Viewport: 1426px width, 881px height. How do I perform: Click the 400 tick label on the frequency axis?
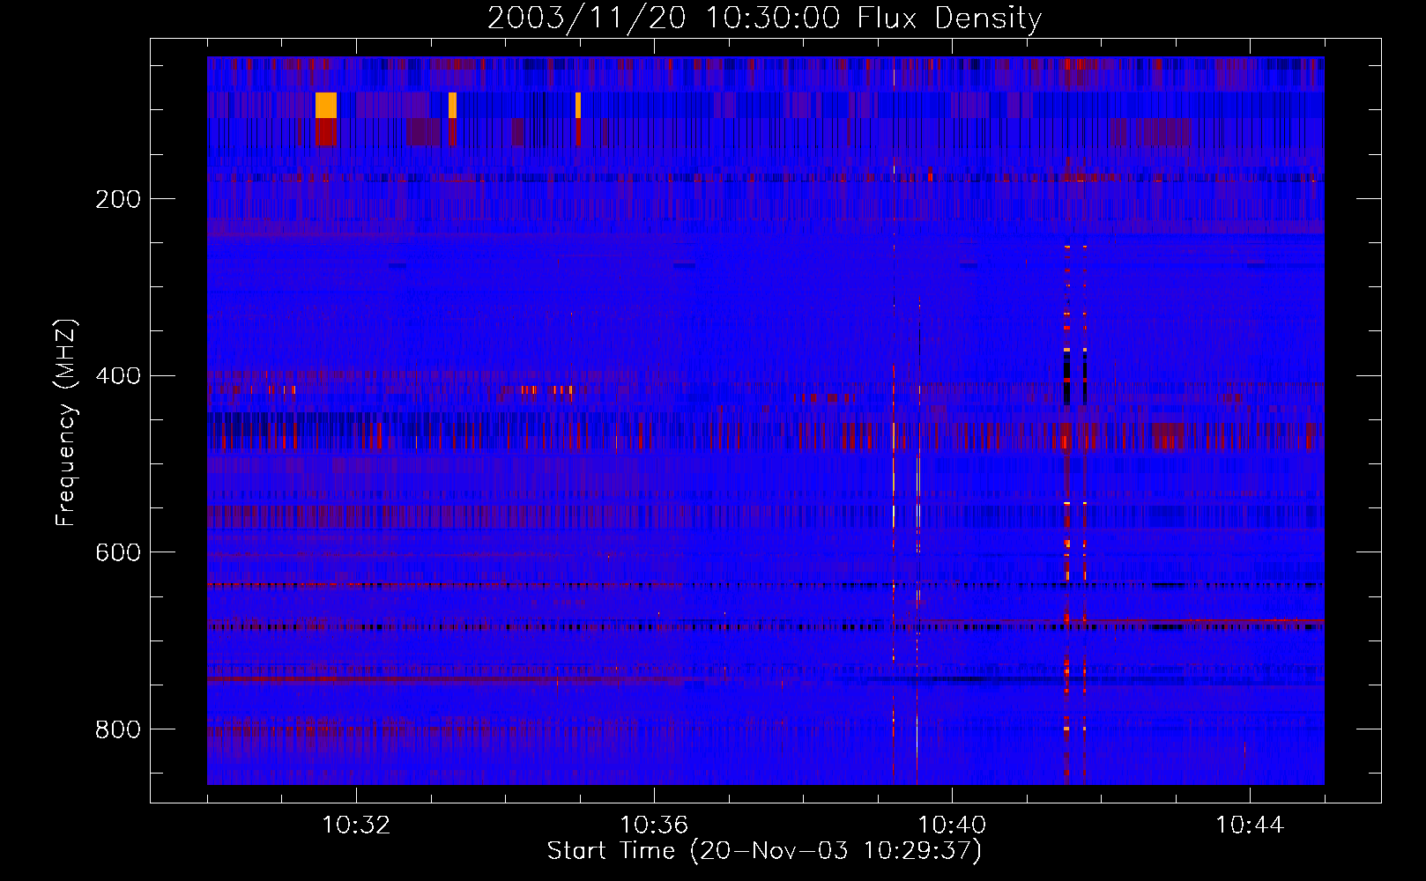point(118,376)
